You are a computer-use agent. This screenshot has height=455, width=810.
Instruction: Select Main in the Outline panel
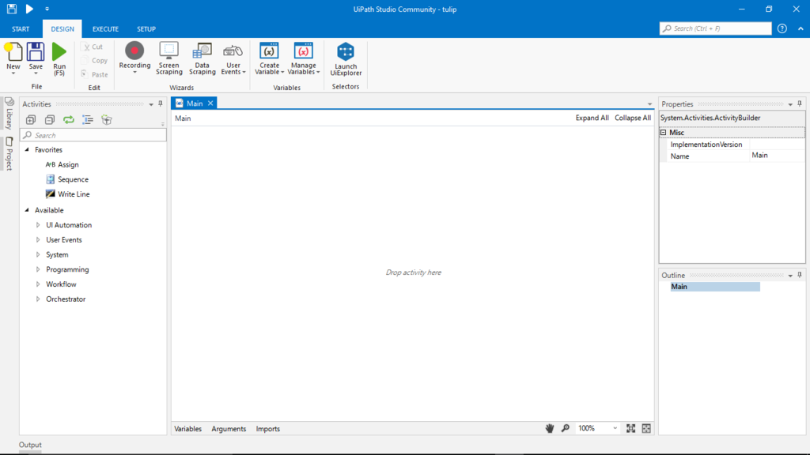point(715,287)
